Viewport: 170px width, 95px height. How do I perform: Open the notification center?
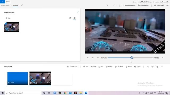pyautogui.click(x=167, y=93)
